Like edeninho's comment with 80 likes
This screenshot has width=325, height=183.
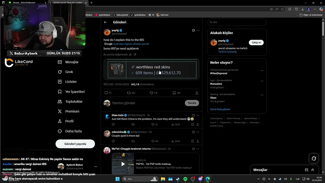coord(155,141)
